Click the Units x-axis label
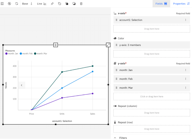 pos(62,114)
